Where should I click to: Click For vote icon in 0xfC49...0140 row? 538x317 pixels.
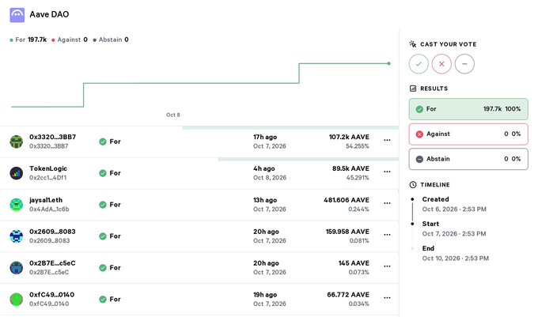[x=103, y=299]
